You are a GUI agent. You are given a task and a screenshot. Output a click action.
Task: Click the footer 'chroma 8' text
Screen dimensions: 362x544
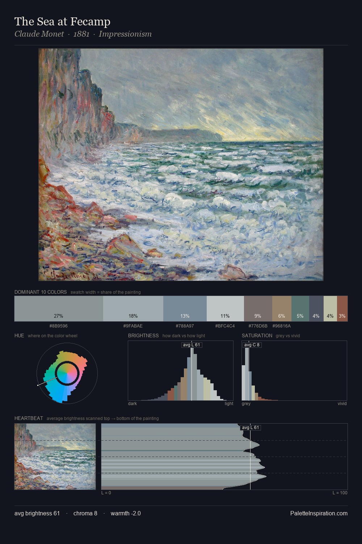tap(85, 513)
